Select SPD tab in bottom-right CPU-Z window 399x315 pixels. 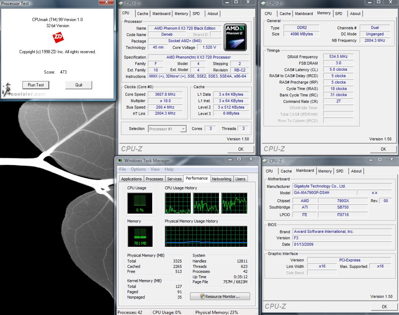339,171
